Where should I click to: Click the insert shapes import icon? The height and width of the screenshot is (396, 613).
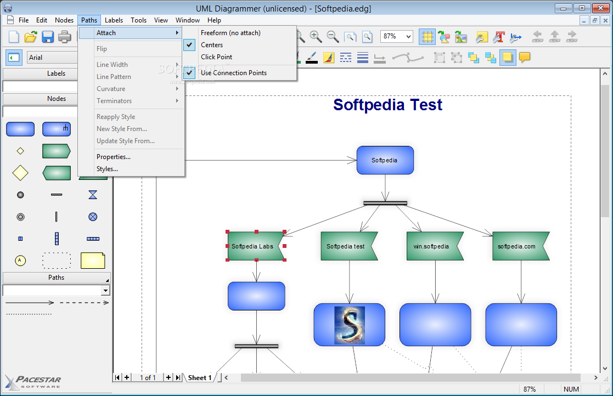click(444, 37)
